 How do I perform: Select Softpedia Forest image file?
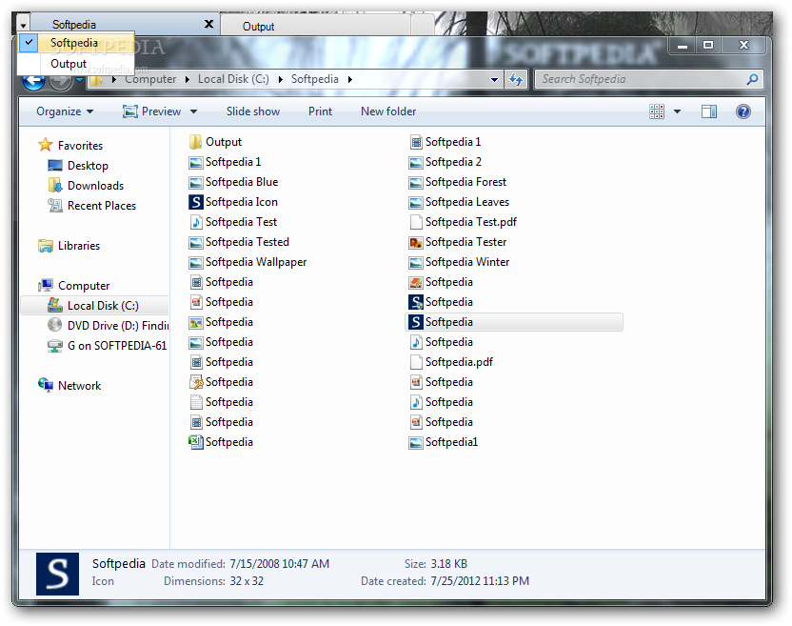point(458,182)
